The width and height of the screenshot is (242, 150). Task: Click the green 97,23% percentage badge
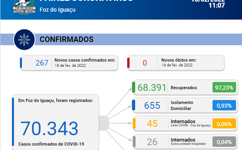[224, 88]
